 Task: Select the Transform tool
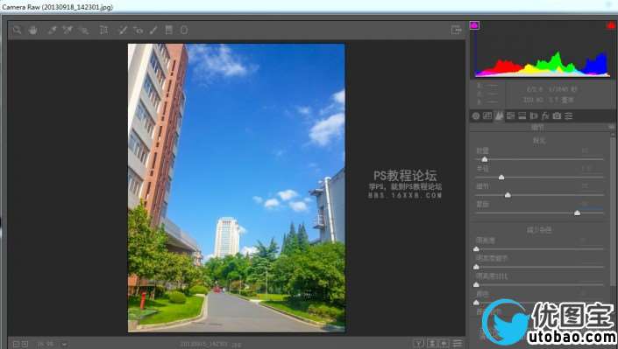[x=104, y=30]
